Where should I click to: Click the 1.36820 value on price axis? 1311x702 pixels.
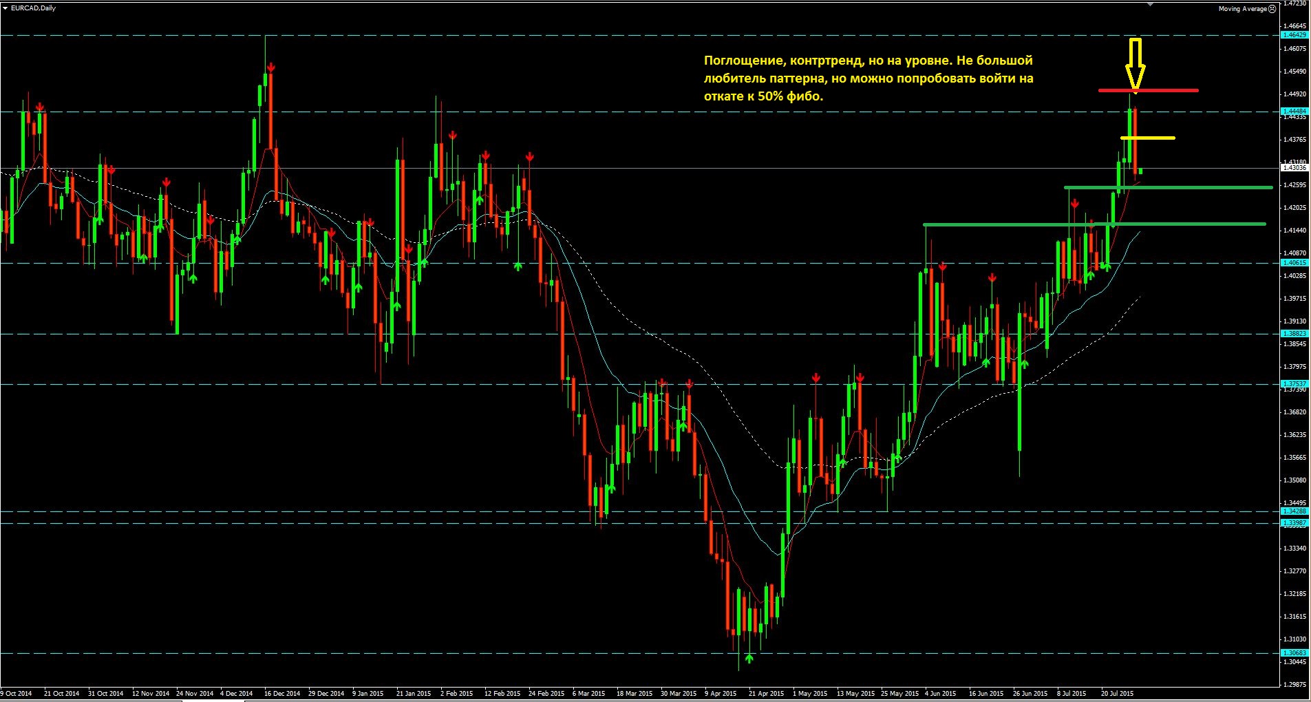(x=1295, y=412)
